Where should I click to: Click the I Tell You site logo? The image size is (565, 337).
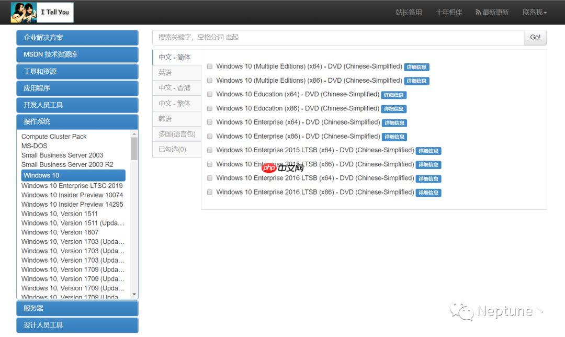pyautogui.click(x=42, y=13)
